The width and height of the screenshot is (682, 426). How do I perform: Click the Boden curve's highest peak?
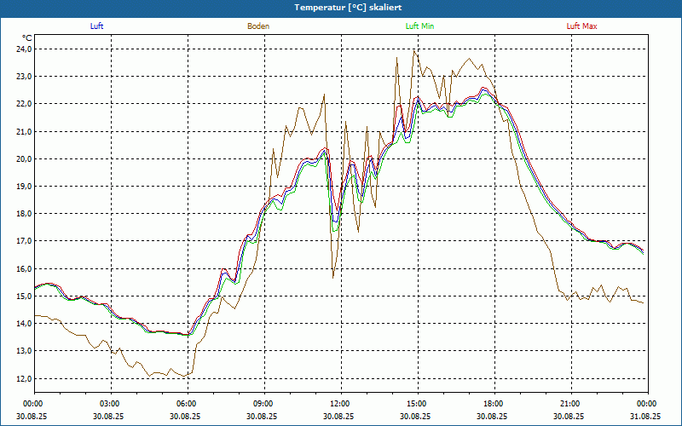coord(414,50)
